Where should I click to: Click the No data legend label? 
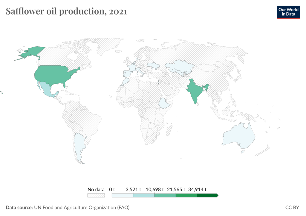96,189
